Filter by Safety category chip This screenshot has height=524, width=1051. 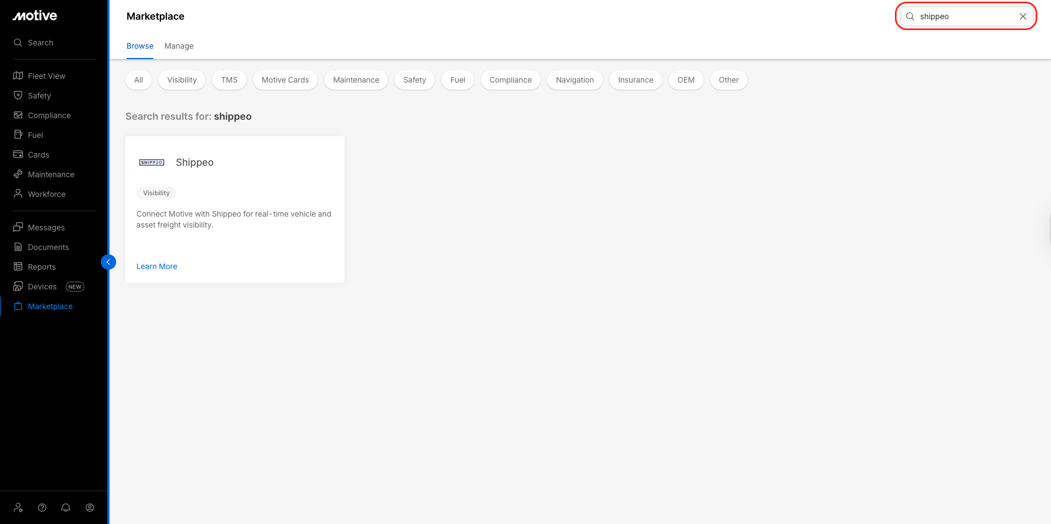coord(415,80)
